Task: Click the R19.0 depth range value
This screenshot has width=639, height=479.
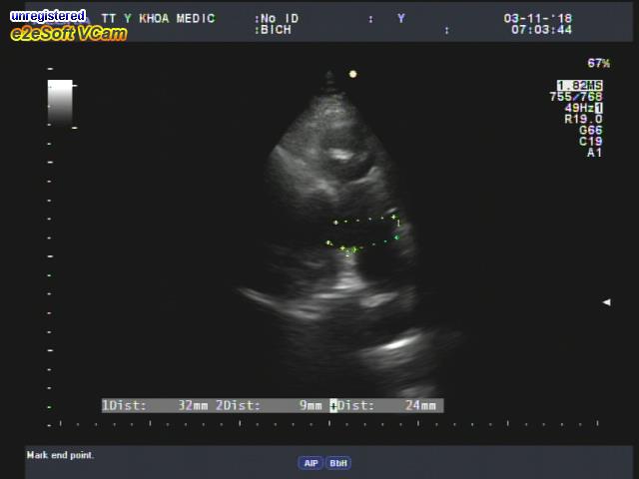Action: pyautogui.click(x=583, y=119)
